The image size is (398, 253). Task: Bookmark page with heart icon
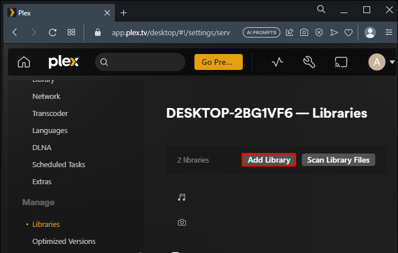(x=349, y=32)
